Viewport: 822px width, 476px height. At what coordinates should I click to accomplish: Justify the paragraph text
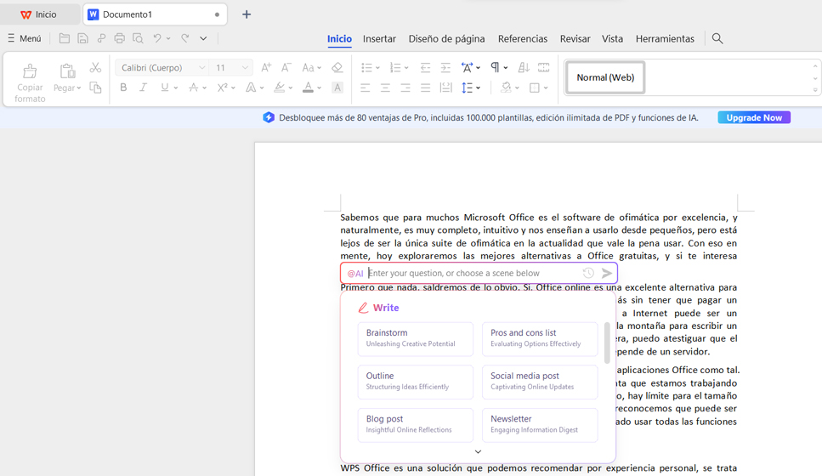click(x=425, y=88)
